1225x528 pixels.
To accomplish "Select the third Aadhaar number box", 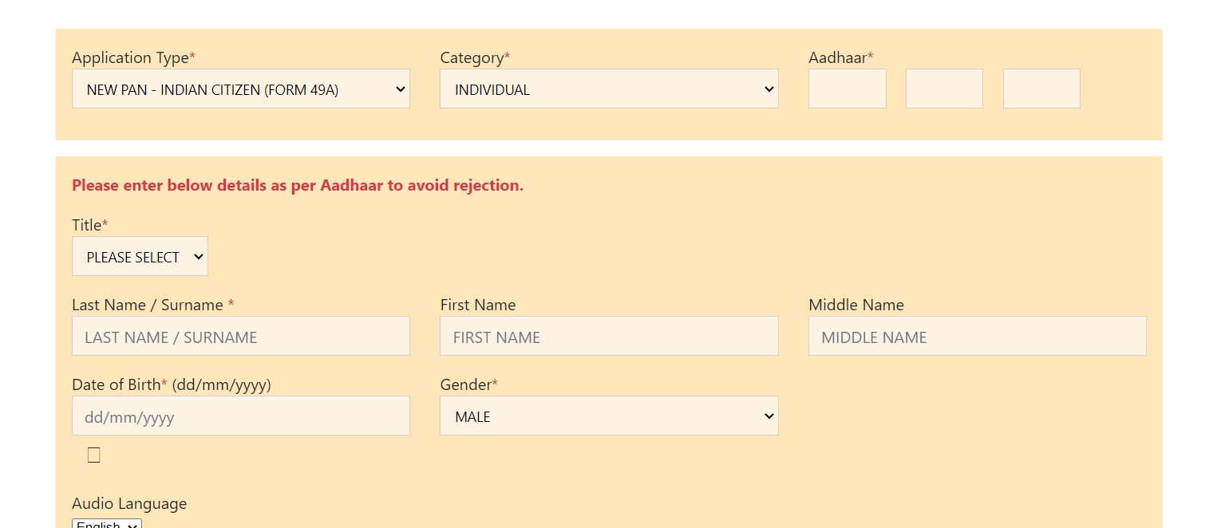I will click(x=1041, y=89).
